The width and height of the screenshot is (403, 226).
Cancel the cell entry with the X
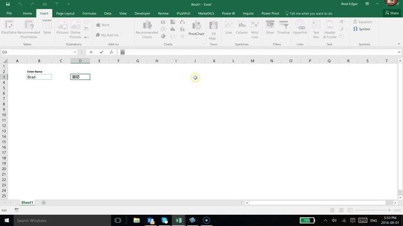[91, 52]
